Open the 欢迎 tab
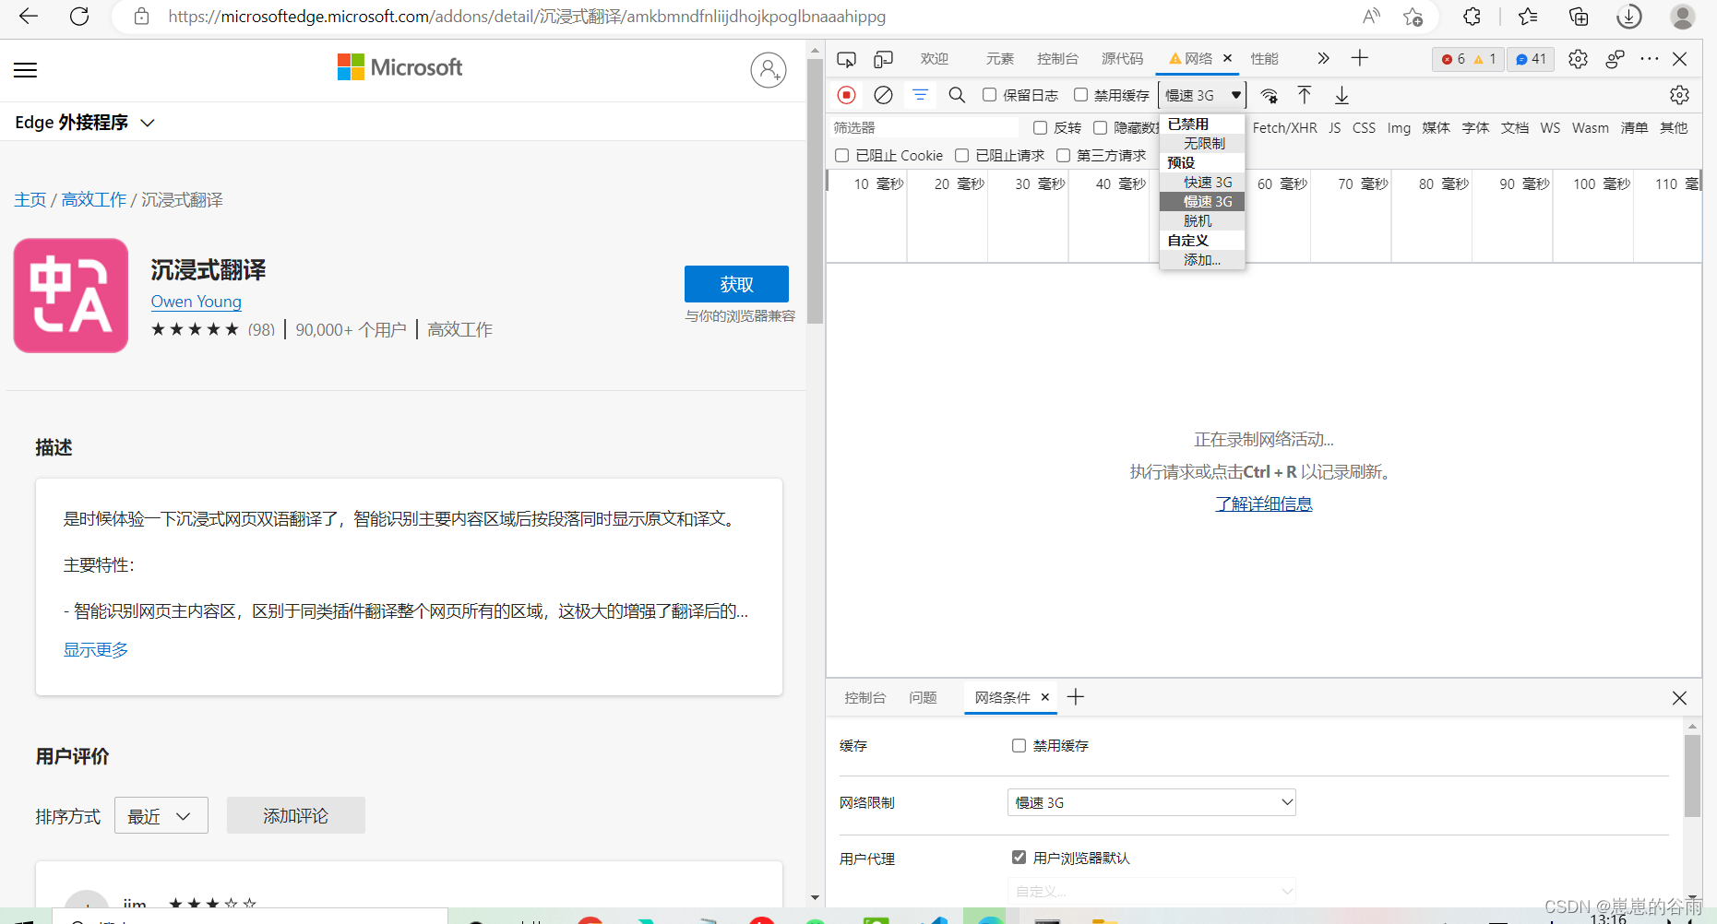 click(x=934, y=59)
